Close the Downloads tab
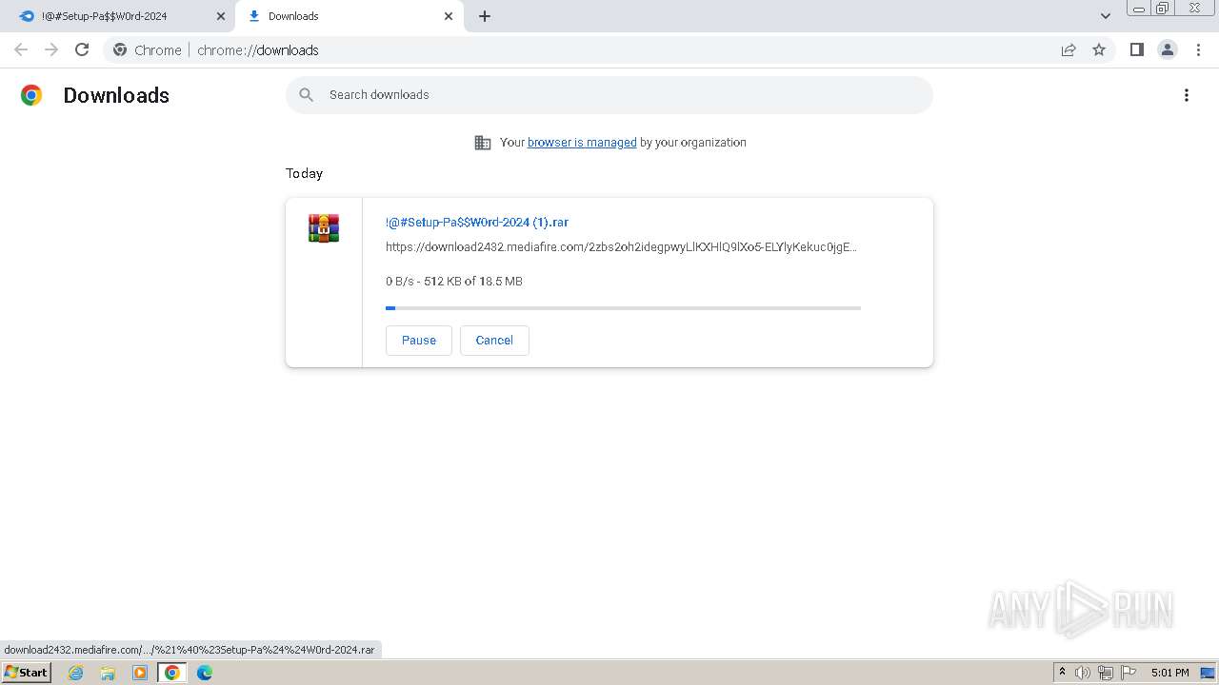The height and width of the screenshot is (685, 1219). (x=449, y=16)
